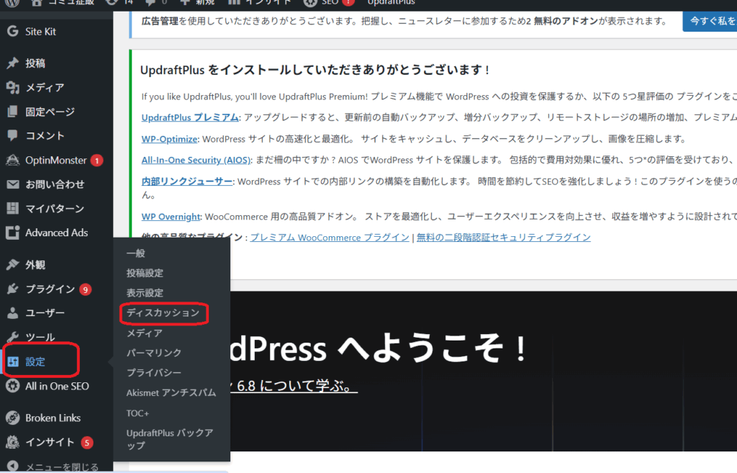The height and width of the screenshot is (473, 737).
Task: Click the plug icon beside プラグイン
Action: coord(13,289)
